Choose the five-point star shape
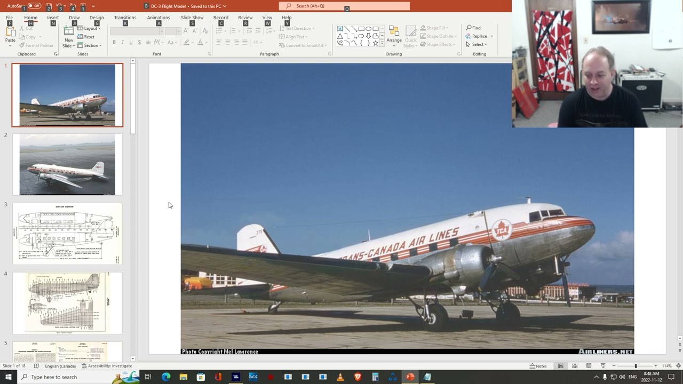This screenshot has height=384, width=683. [375, 43]
